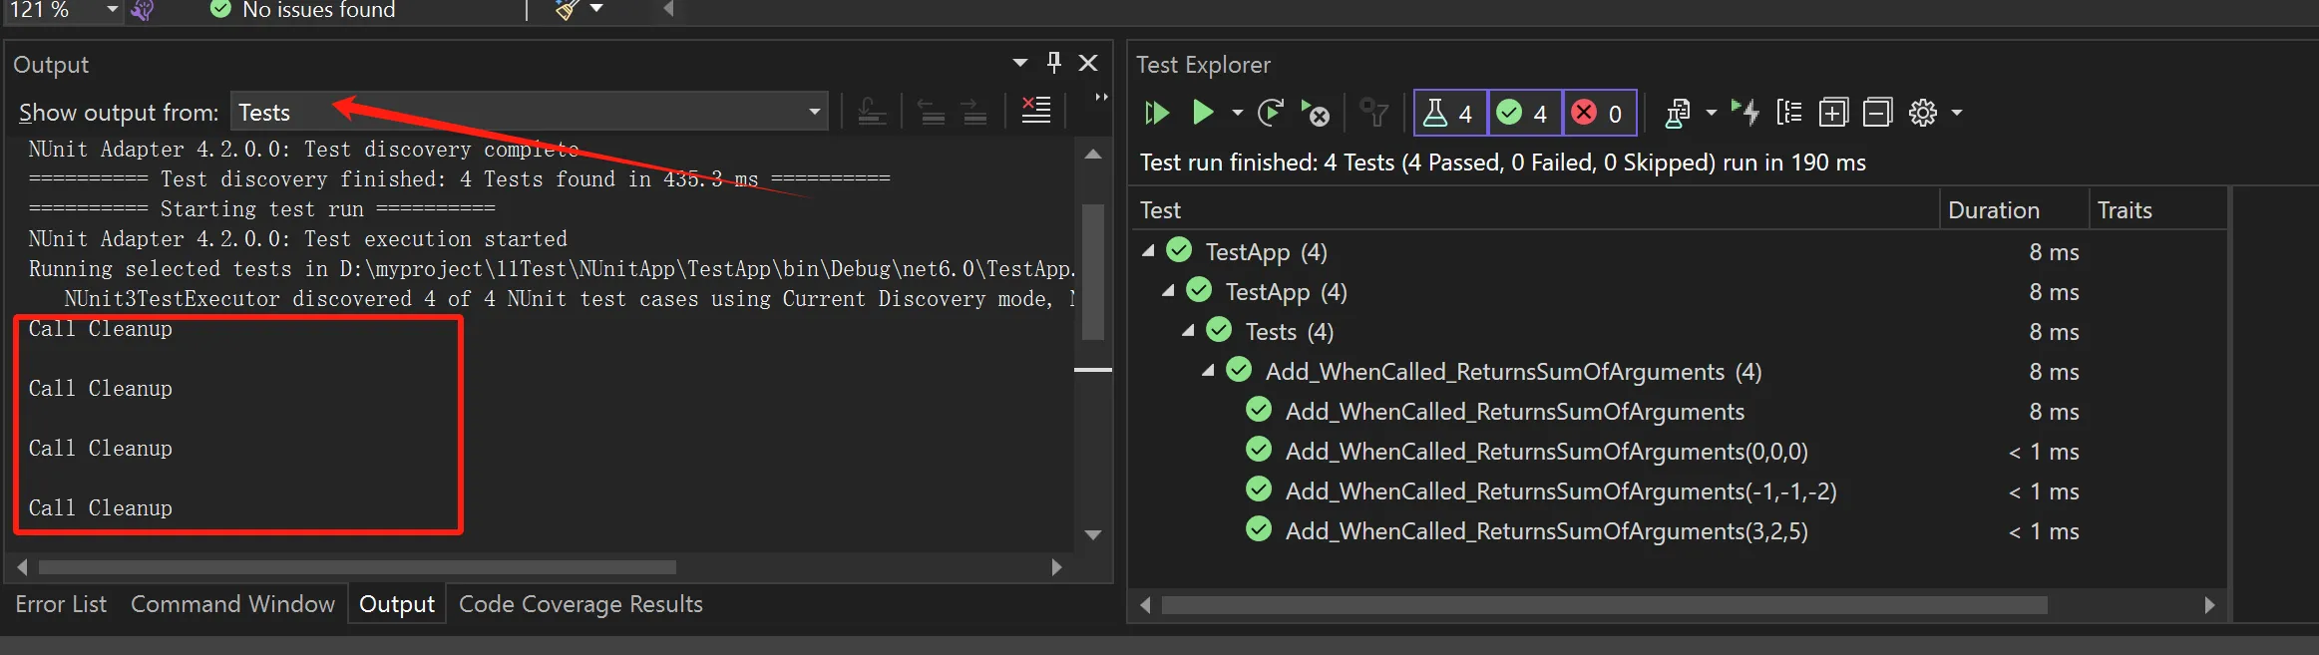Click the Output vertical scrollbar down arrow

pos(1093,535)
